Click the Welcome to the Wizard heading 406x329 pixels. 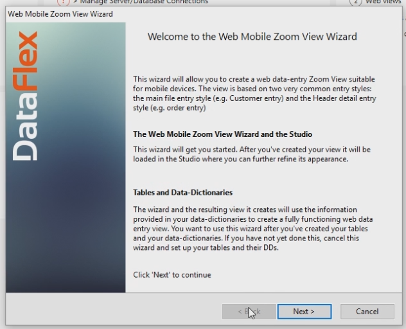(x=252, y=37)
